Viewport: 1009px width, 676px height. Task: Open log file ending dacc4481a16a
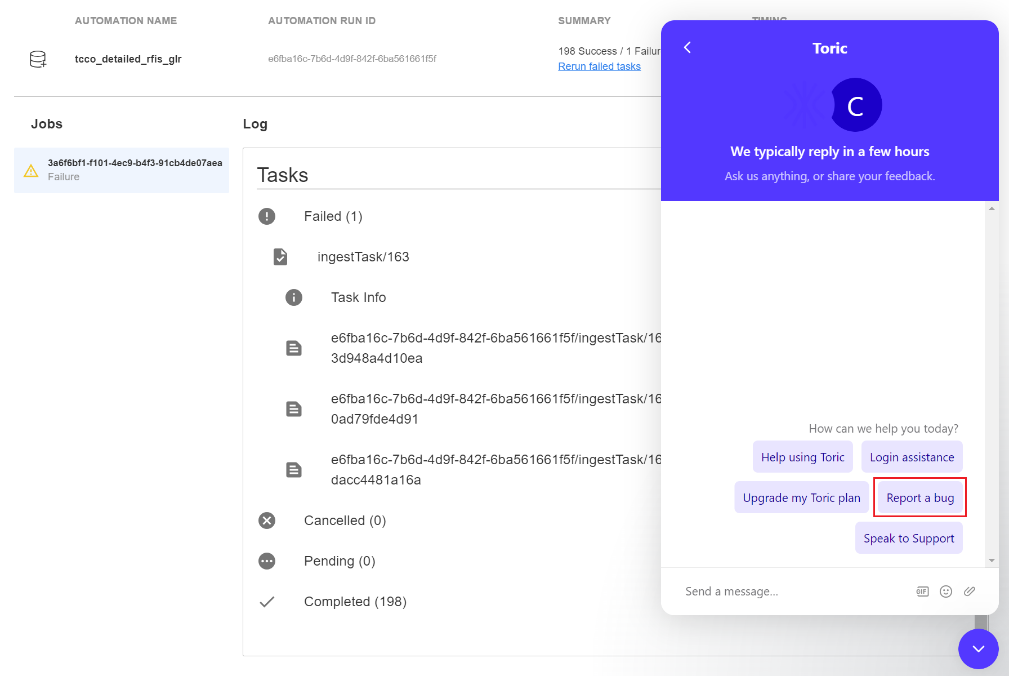coord(496,470)
